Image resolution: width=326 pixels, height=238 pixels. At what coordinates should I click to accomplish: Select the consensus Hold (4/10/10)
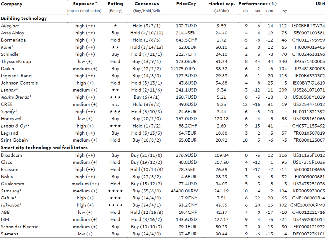point(146,33)
